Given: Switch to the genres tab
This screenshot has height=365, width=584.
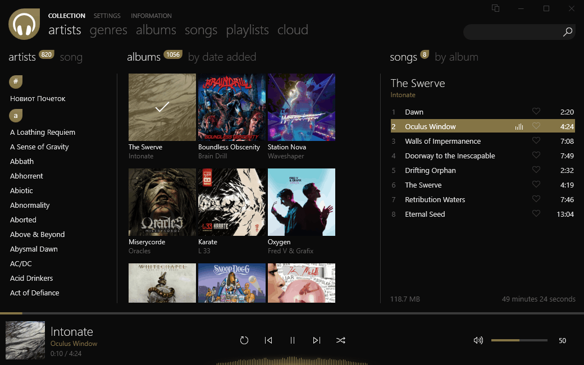Looking at the screenshot, I should [x=108, y=30].
